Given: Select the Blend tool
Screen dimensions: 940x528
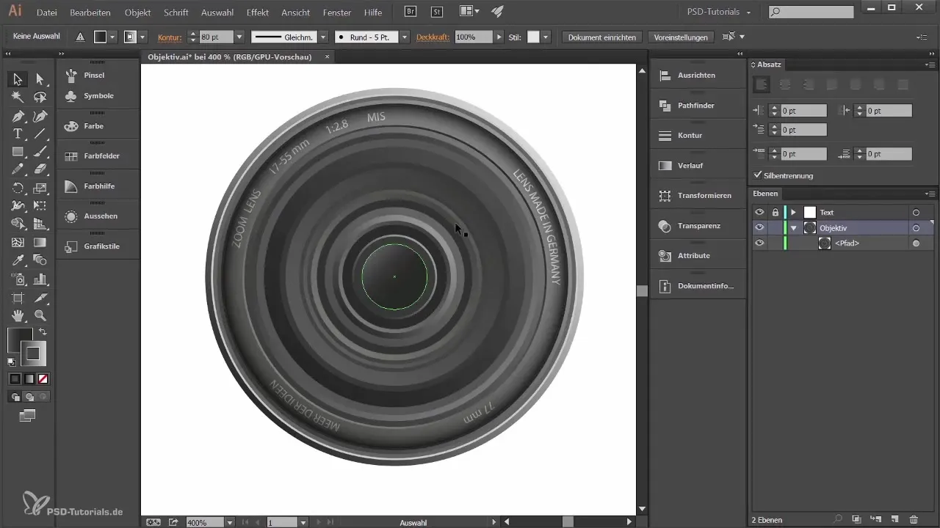Looking at the screenshot, I should click(40, 260).
